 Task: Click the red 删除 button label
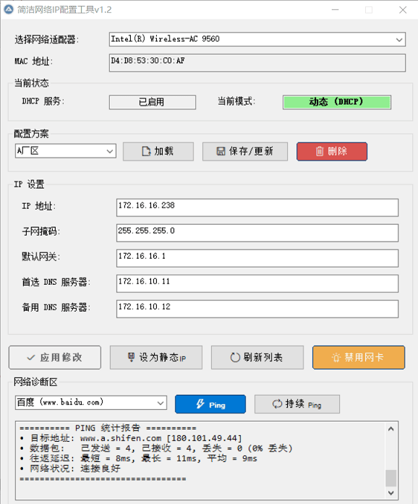337,151
